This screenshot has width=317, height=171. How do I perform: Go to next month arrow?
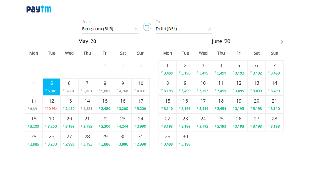click(282, 42)
